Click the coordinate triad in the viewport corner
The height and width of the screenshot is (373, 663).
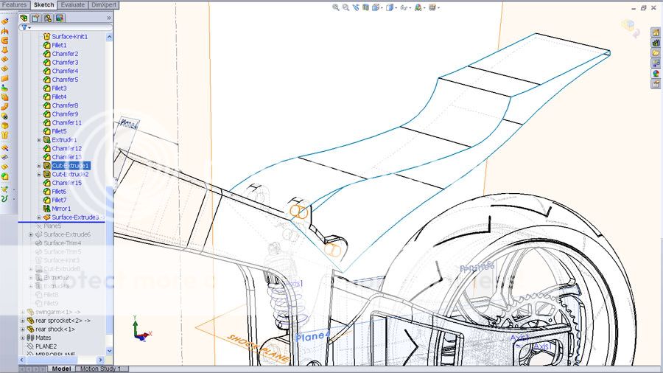(x=141, y=329)
